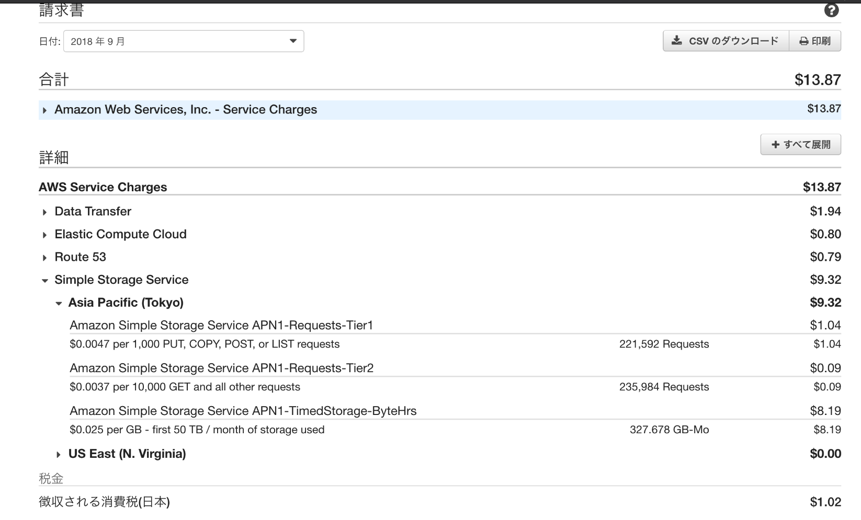Expand the US East (N. Virginia) region
This screenshot has width=861, height=520.
pyautogui.click(x=59, y=455)
